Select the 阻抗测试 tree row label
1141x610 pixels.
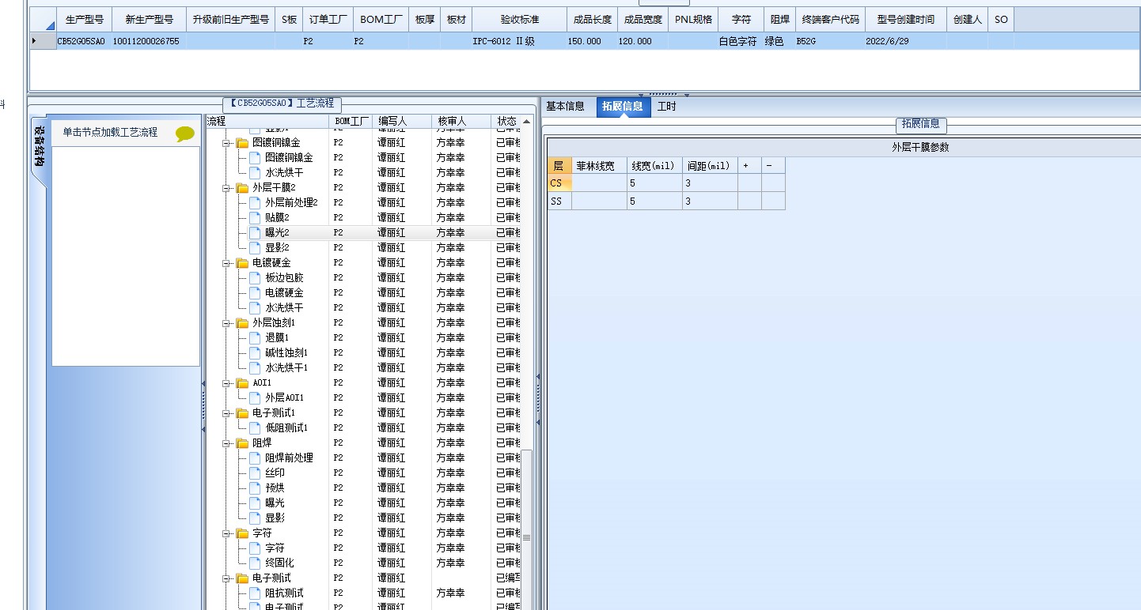click(x=284, y=593)
